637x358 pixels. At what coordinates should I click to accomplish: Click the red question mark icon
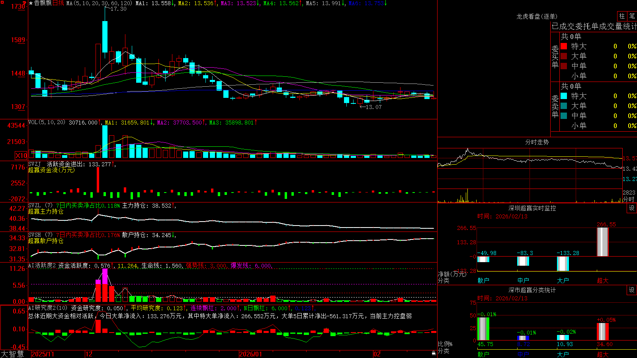(x=25, y=3)
